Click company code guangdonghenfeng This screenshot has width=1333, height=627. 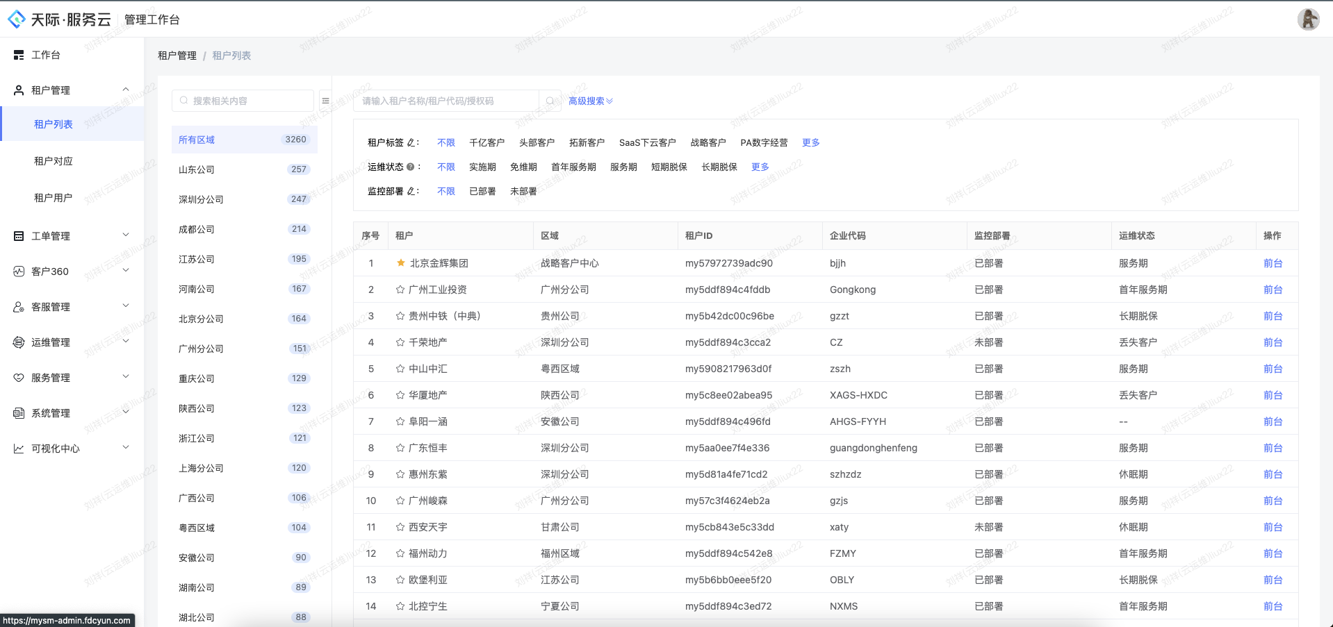coord(874,448)
